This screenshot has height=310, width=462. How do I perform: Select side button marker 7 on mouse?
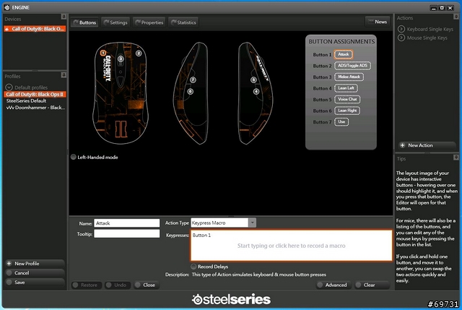193,79
